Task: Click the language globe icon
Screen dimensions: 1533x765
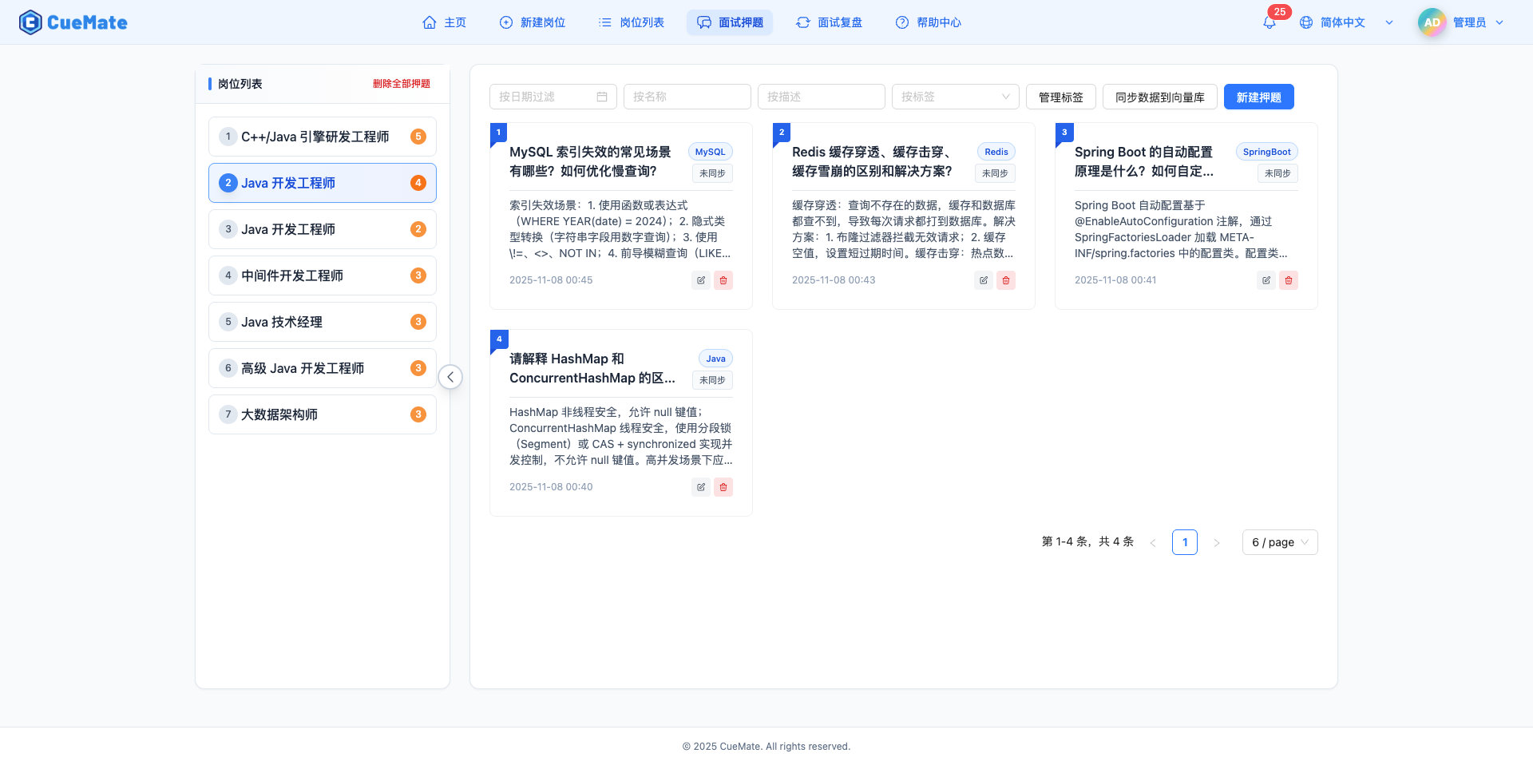Action: [1306, 22]
